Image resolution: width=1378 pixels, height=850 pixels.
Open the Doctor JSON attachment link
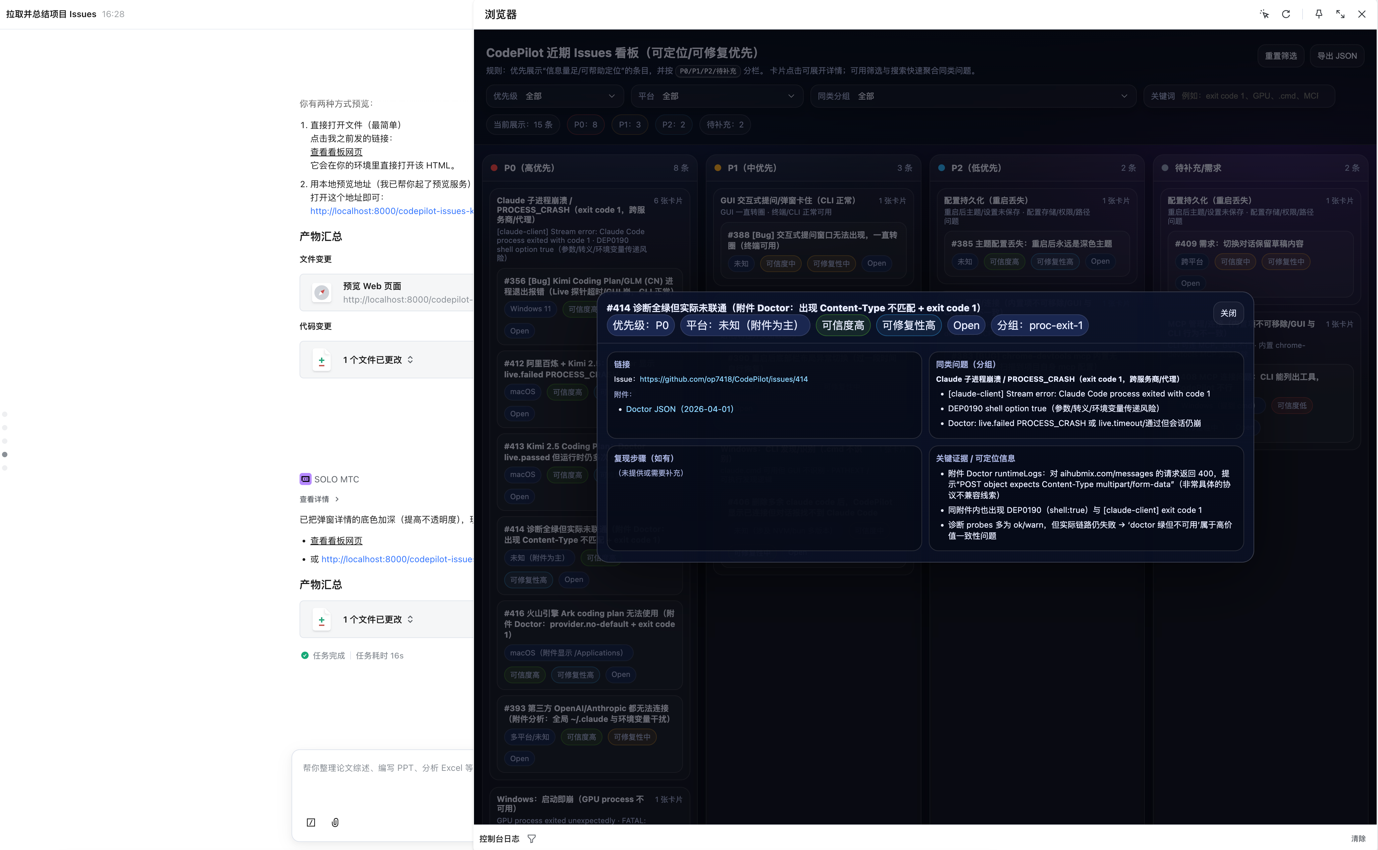tap(679, 409)
